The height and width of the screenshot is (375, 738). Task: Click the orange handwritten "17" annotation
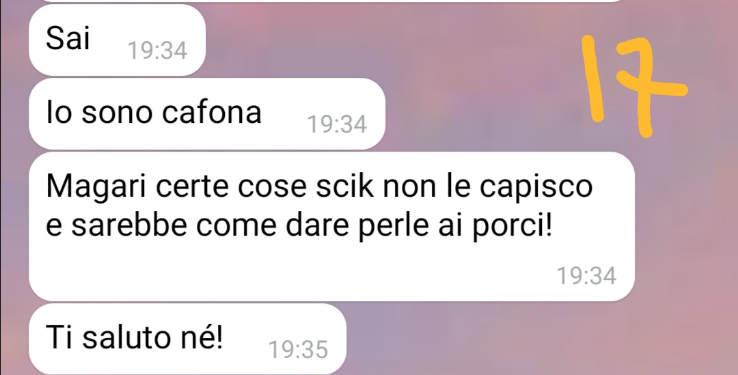pos(634,86)
